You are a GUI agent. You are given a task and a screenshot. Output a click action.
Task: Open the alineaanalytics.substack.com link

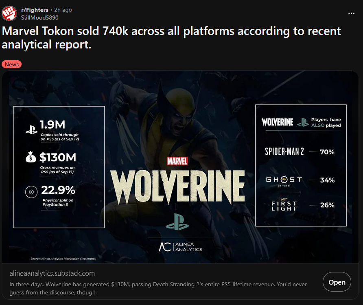52,273
